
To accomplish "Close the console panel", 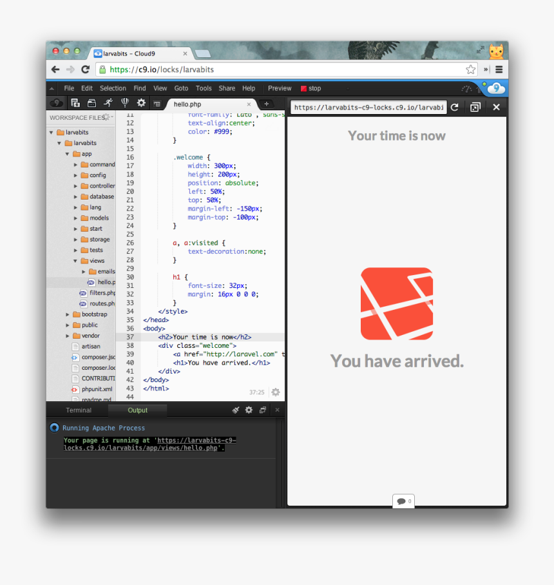I will pos(277,410).
